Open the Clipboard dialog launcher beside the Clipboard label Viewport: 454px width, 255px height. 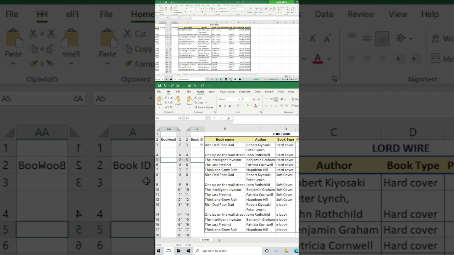(215, 112)
